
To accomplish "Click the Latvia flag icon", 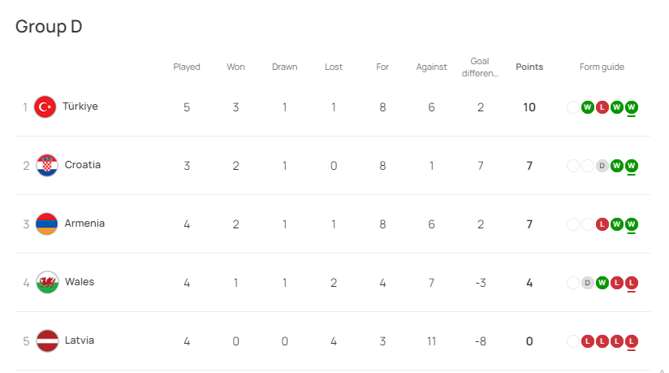I will tap(47, 340).
